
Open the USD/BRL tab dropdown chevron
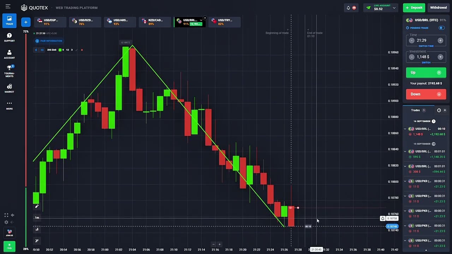201,20
